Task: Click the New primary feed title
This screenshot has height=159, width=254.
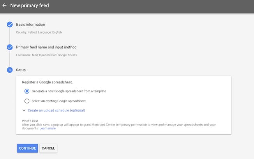Action: coord(30,5)
